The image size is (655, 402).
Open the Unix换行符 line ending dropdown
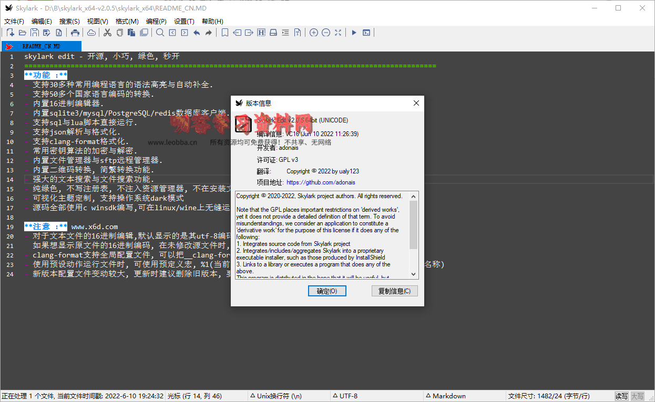276,396
